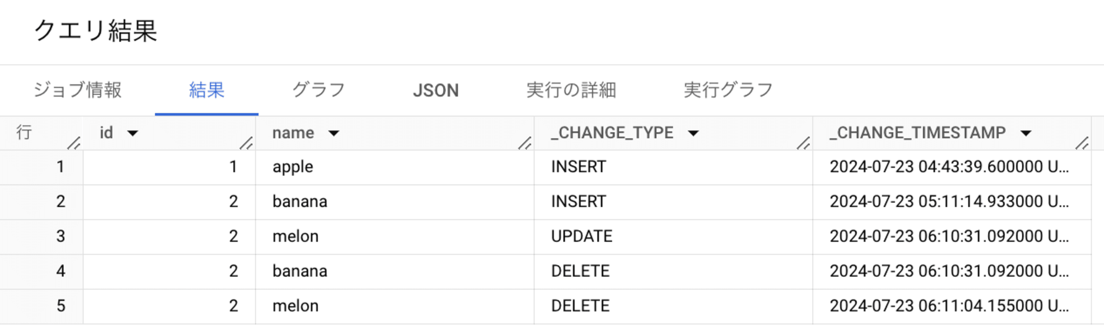Click the melon cell in the UPDATE row
This screenshot has height=334, width=1104.
tap(395, 236)
